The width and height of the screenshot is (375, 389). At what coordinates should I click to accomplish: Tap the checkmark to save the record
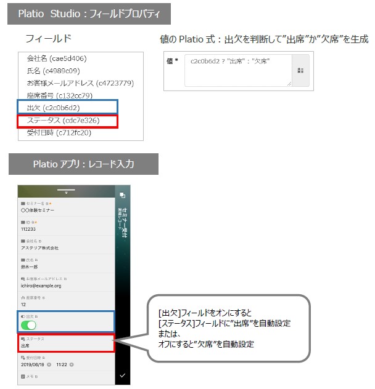(x=122, y=374)
